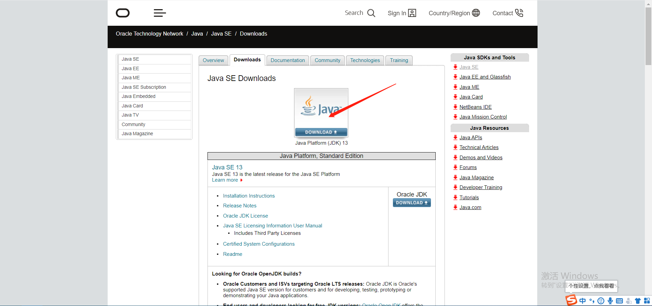The width and height of the screenshot is (652, 306).
Task: Click the page vertical scrollbar thumb
Action: [648, 36]
